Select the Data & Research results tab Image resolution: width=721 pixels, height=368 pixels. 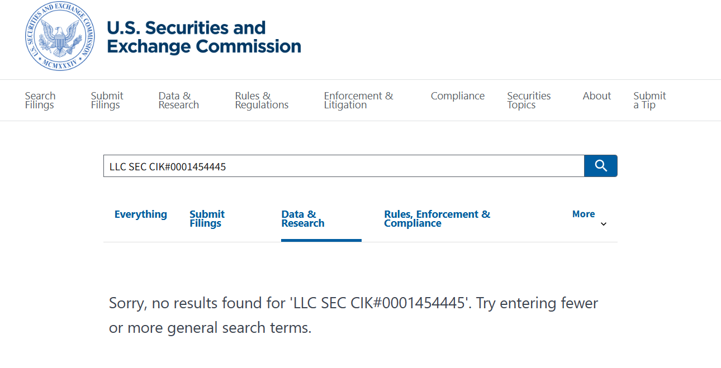click(303, 219)
